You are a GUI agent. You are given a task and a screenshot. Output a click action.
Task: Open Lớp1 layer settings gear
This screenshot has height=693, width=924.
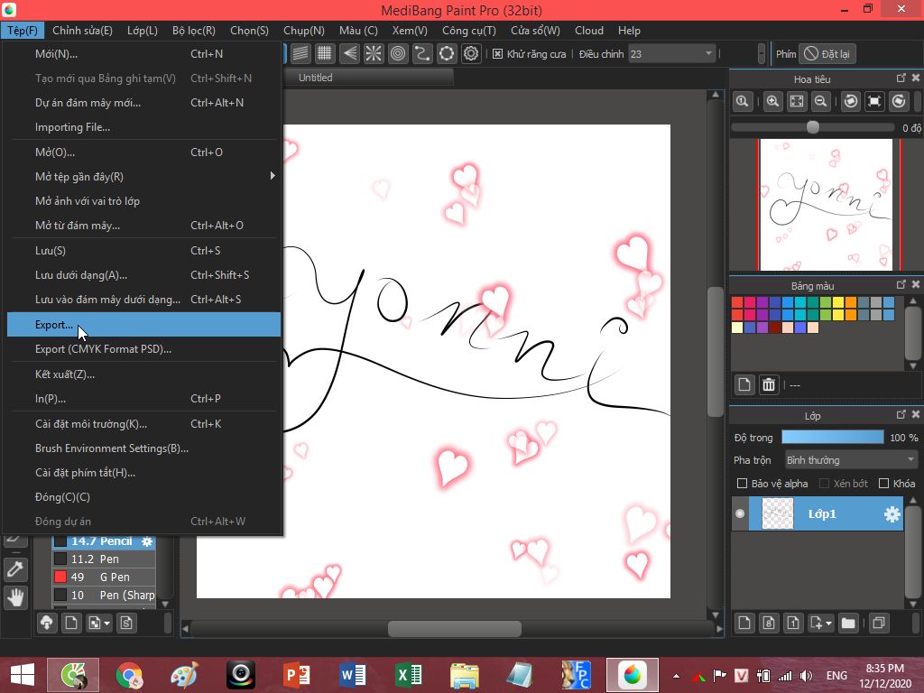pyautogui.click(x=892, y=513)
